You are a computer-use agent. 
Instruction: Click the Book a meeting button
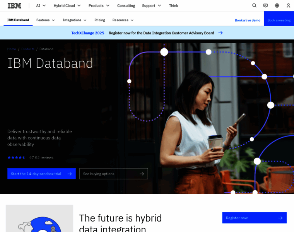coord(279,19)
